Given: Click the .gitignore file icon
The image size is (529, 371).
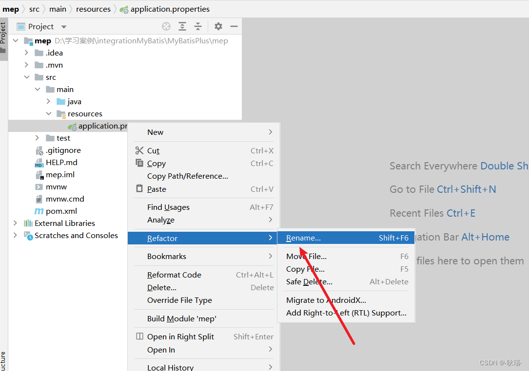Looking at the screenshot, I should click(39, 150).
